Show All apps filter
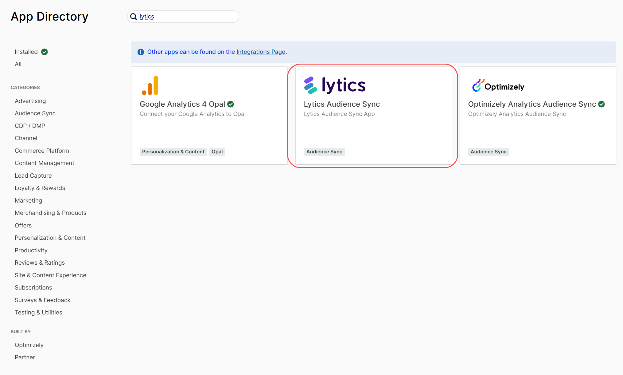 18,64
